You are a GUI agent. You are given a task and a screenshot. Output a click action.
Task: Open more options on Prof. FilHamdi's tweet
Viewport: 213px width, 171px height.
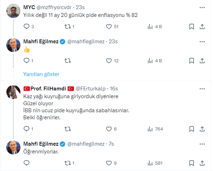tap(202, 88)
